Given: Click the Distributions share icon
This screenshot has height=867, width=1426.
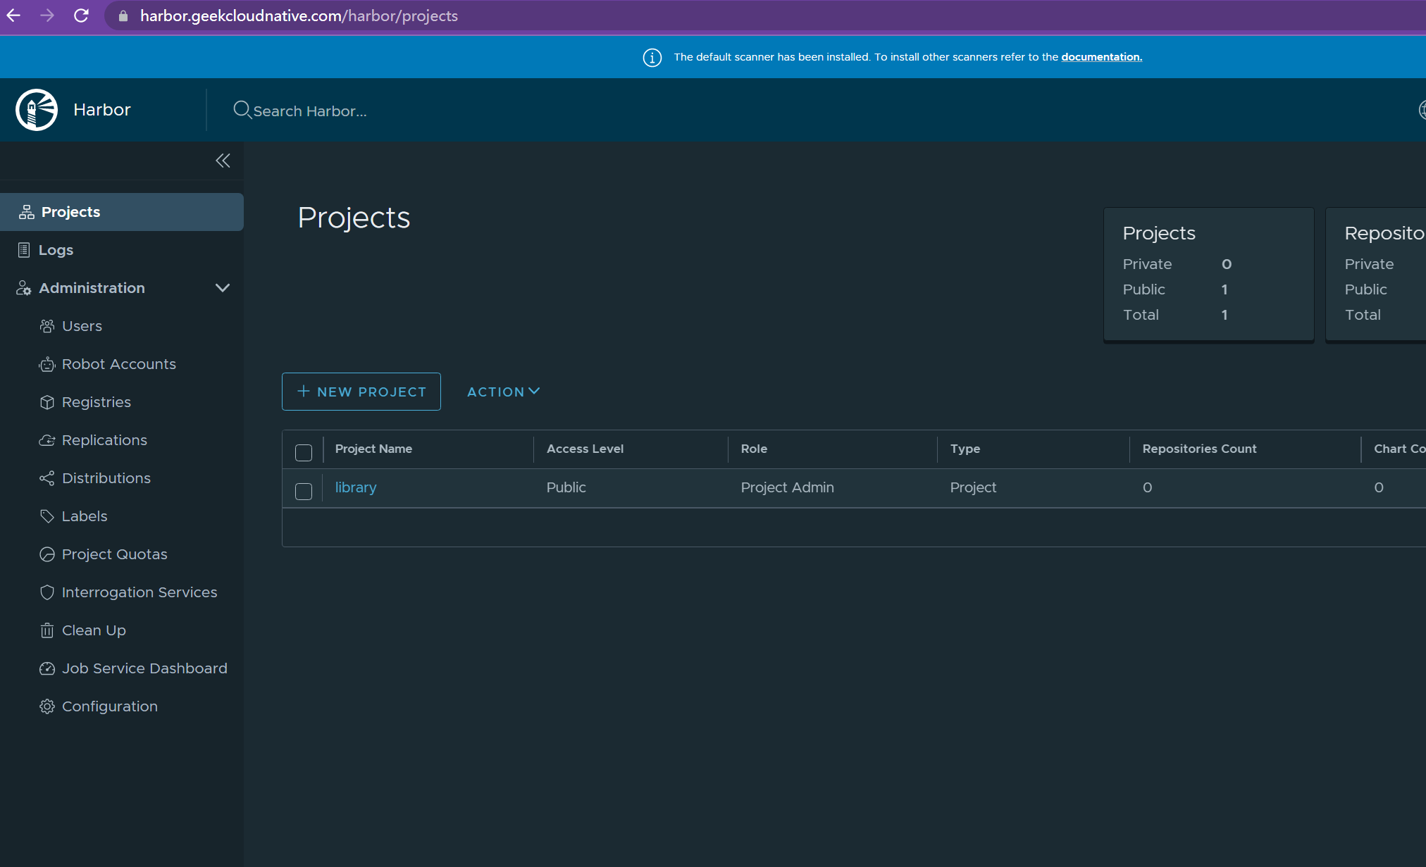Looking at the screenshot, I should click(47, 478).
